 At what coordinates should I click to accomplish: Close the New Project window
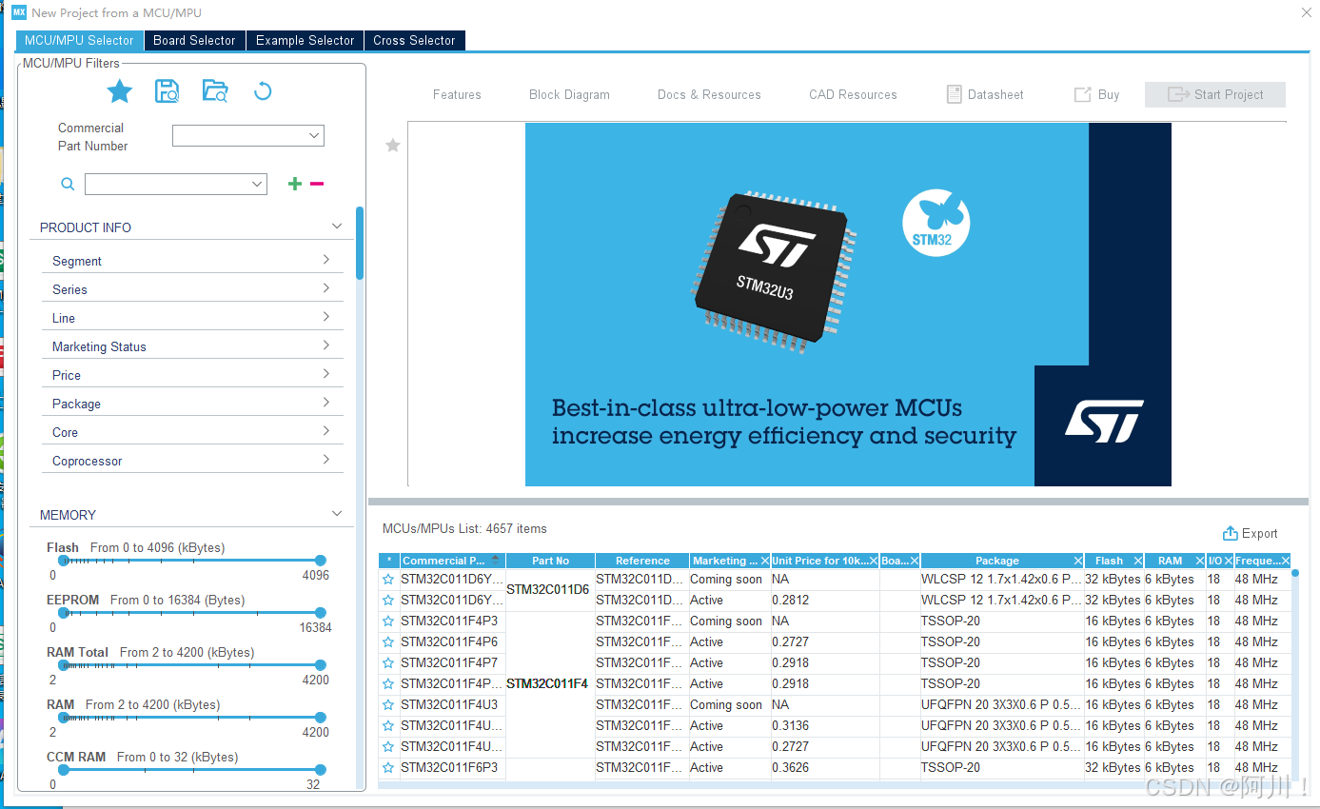[1305, 11]
